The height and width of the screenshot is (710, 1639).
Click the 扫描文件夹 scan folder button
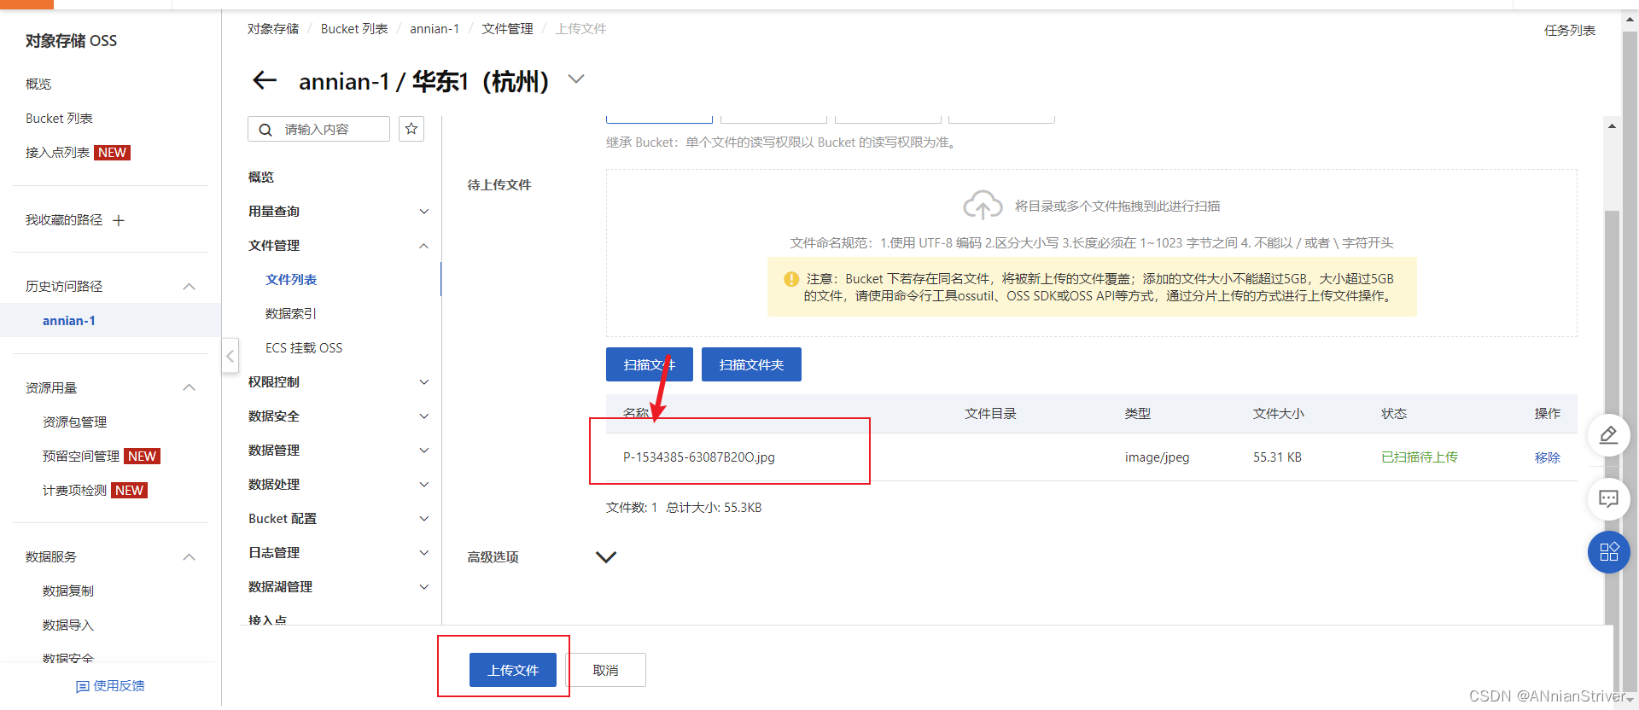751,364
